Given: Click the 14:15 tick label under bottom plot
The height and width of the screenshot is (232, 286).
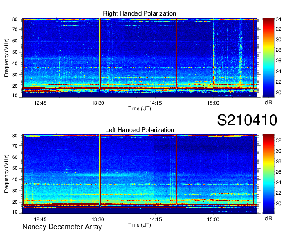Looking at the screenshot, I should click(x=156, y=219).
